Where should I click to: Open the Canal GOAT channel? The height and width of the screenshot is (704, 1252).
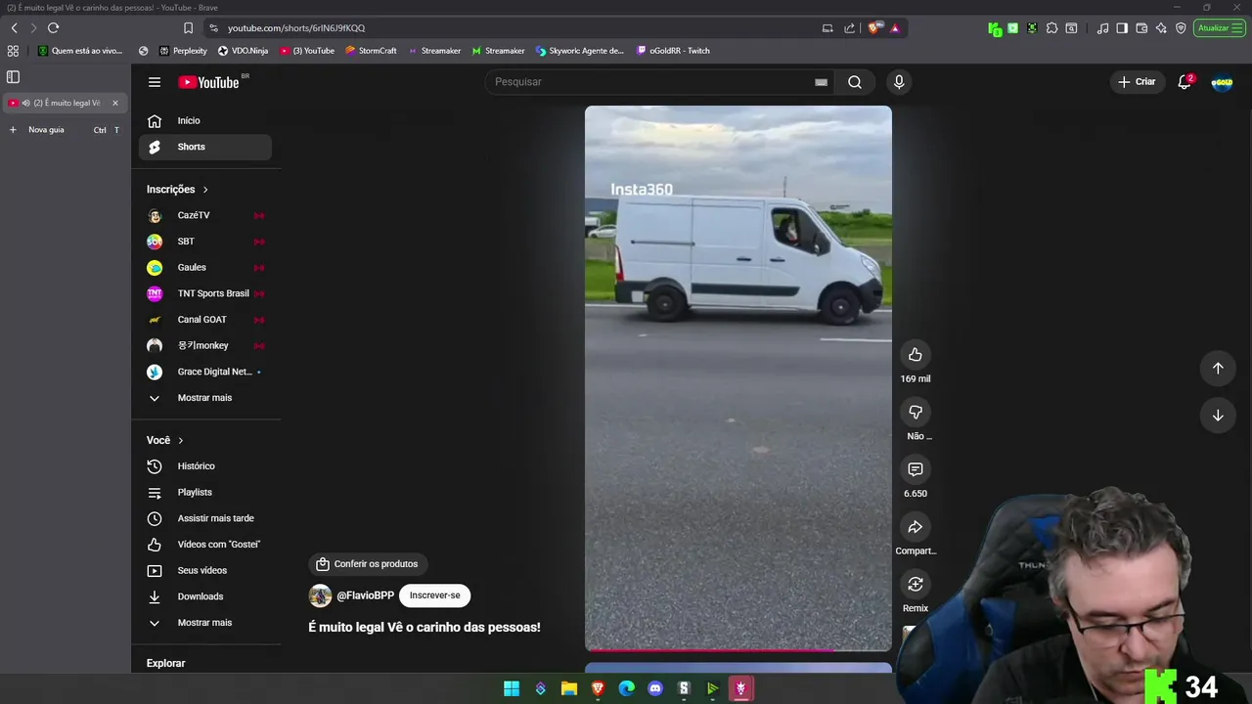(204, 320)
